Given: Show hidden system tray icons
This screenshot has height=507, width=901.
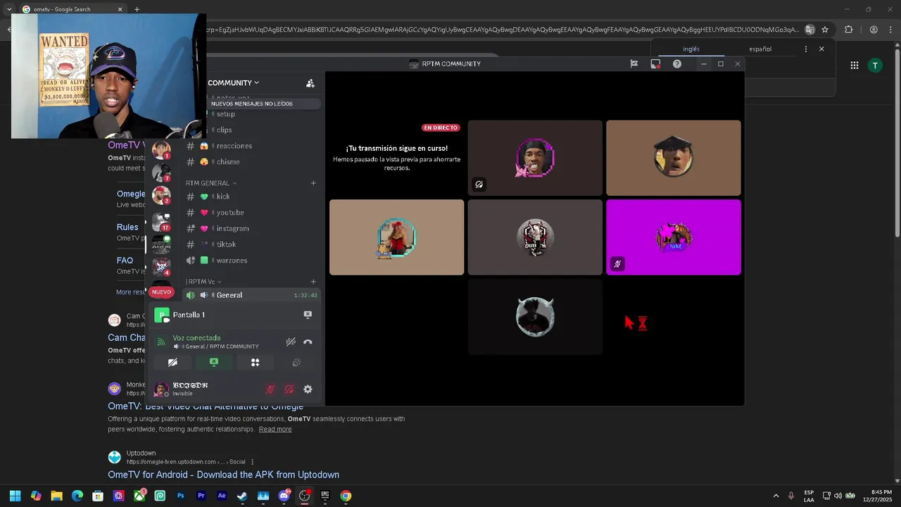Looking at the screenshot, I should [776, 496].
